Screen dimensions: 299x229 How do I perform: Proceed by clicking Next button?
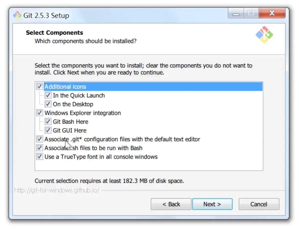(212, 204)
